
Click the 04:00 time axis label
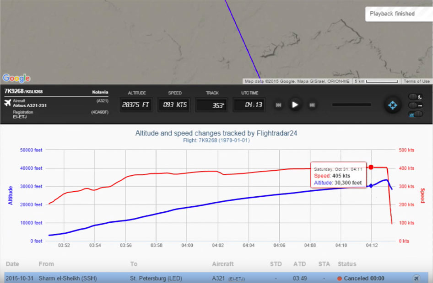[x=187, y=245]
